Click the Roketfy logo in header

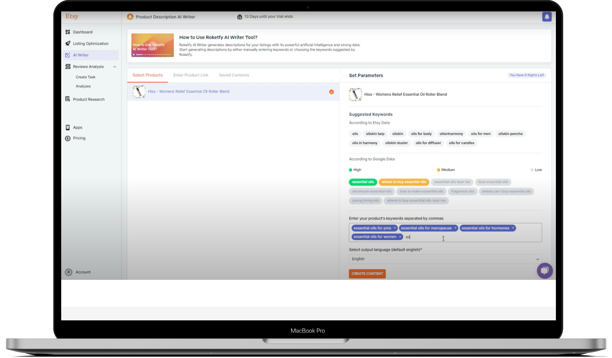click(x=130, y=17)
